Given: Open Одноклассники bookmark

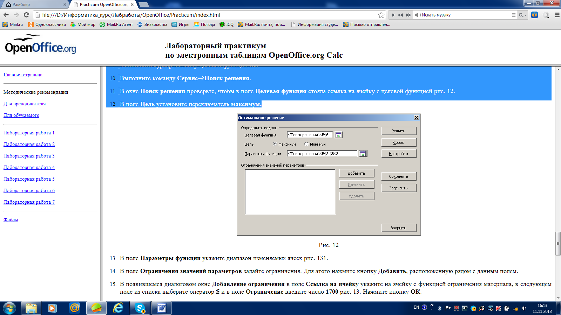Looking at the screenshot, I should (47, 24).
